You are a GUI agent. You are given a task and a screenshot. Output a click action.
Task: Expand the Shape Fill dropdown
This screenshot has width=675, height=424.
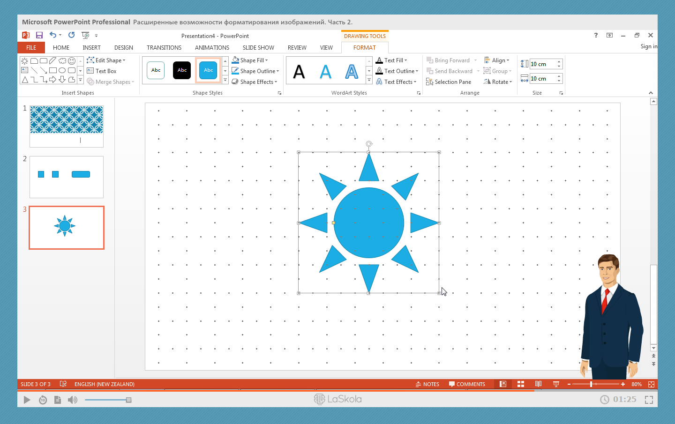266,60
